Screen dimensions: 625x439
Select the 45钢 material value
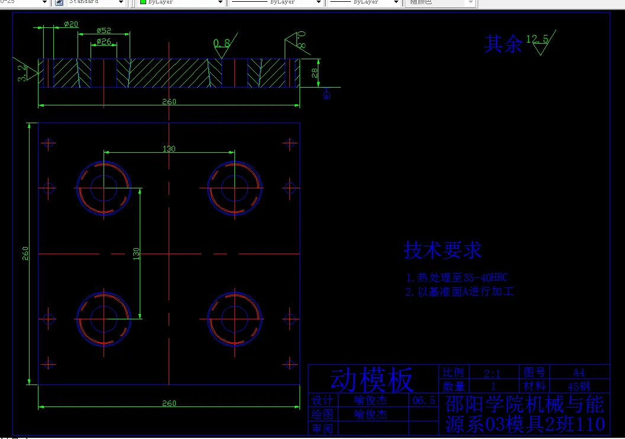tap(579, 386)
